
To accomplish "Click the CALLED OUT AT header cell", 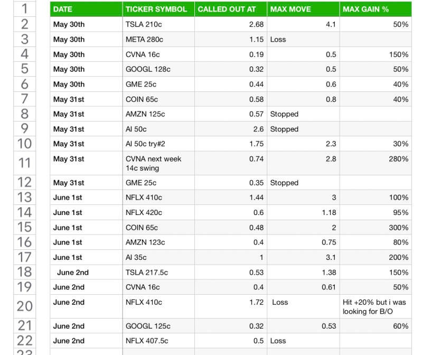I will [230, 9].
